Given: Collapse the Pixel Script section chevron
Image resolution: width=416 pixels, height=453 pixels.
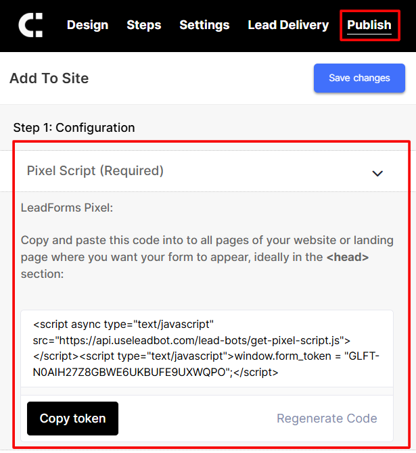Looking at the screenshot, I should [377, 173].
